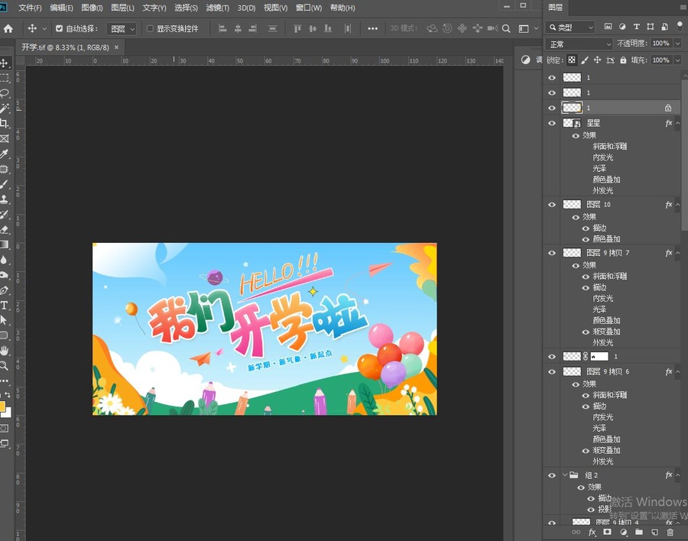The image size is (688, 541).
Task: Select the Magic Wand tool
Action: [x=5, y=109]
